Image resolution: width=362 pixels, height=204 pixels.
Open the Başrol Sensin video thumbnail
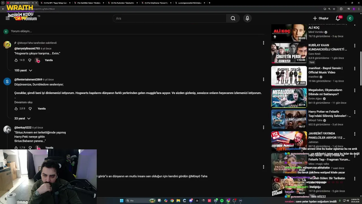point(289,76)
